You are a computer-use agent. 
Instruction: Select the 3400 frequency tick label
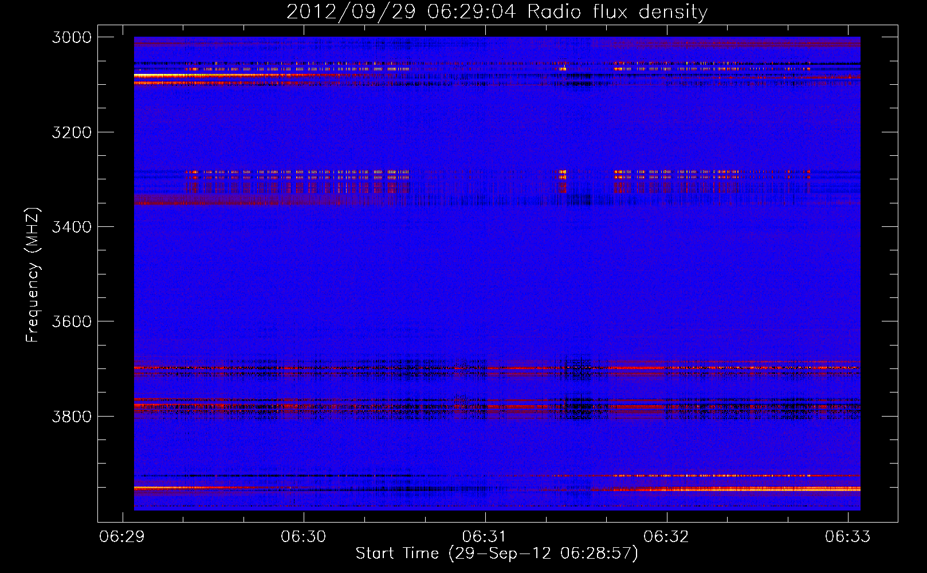[x=72, y=227]
